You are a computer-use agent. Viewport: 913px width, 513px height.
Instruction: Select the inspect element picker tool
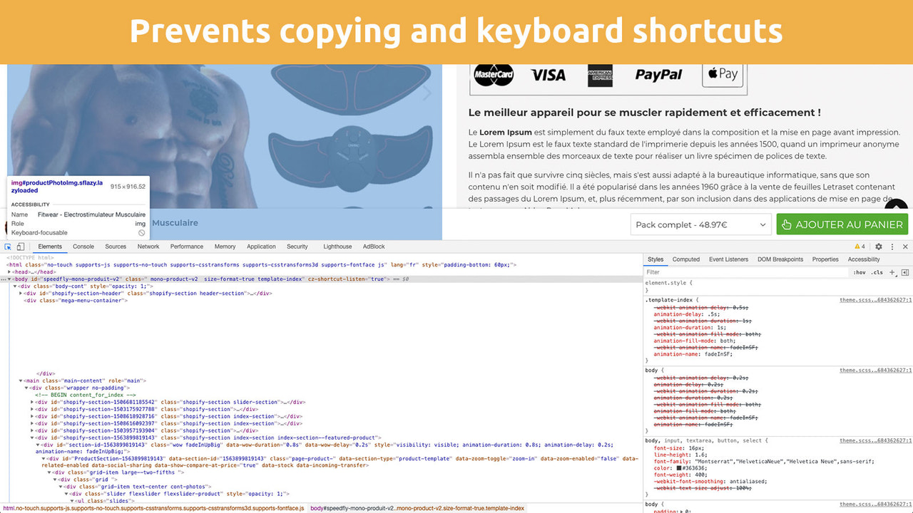point(7,247)
